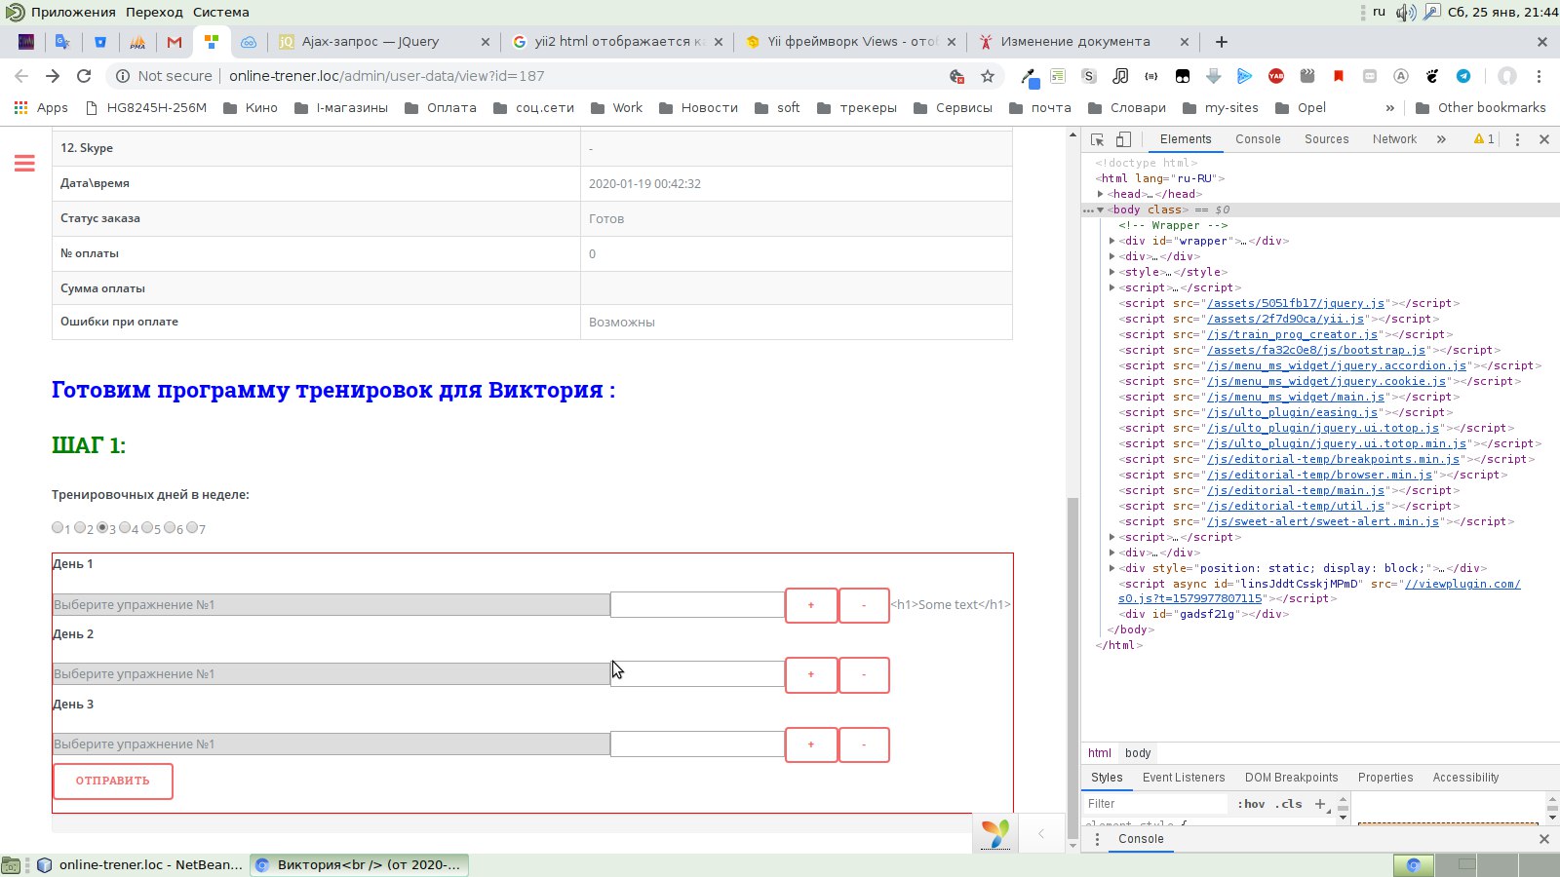Click the address bar URL
This screenshot has height=877, width=1560.
pos(387,76)
